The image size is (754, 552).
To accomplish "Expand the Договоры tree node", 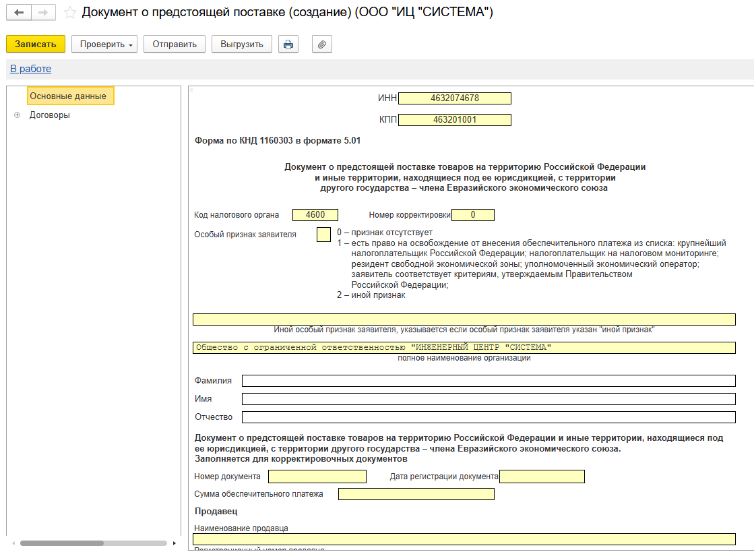I will point(17,115).
